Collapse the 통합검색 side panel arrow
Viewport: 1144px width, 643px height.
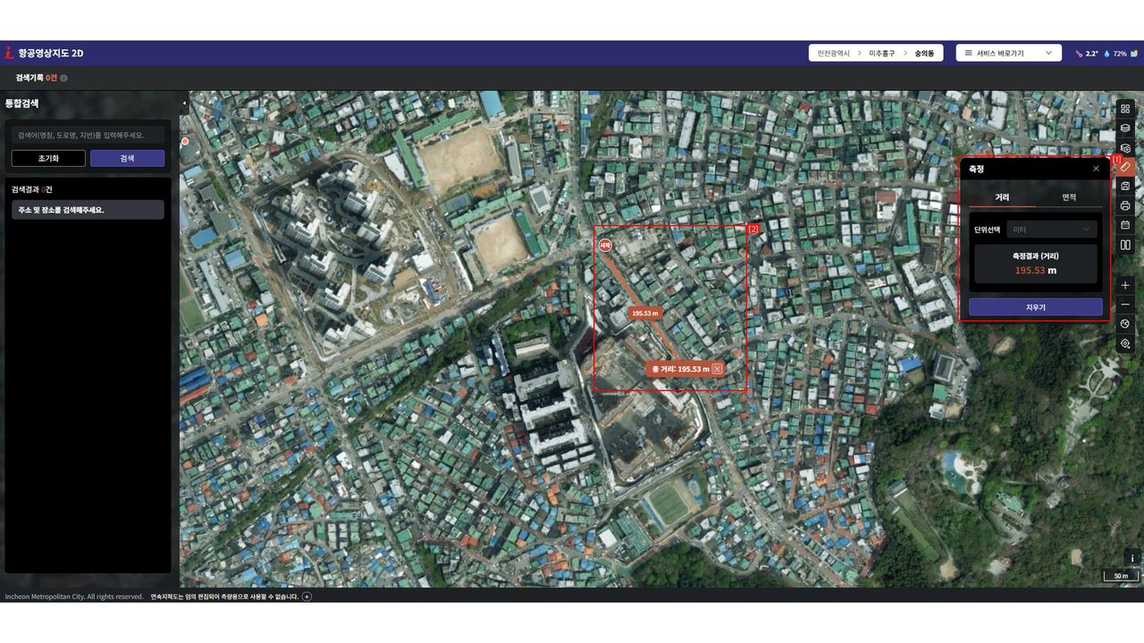(184, 103)
